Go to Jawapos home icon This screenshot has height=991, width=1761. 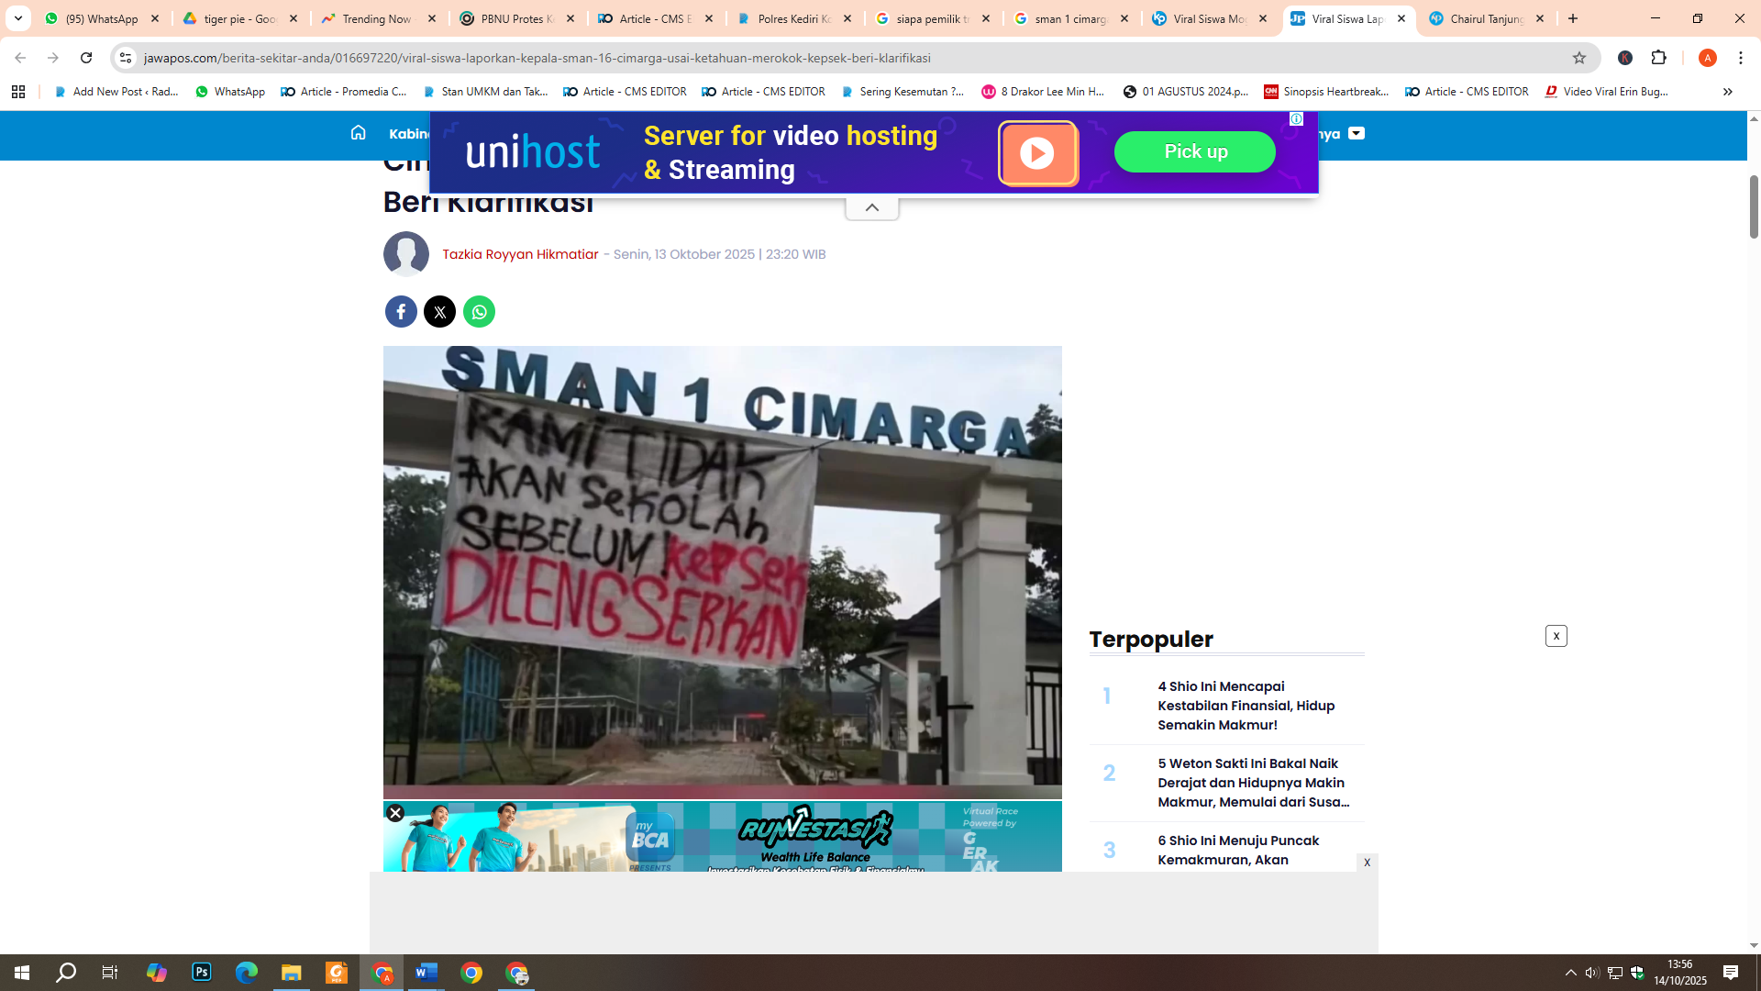[x=358, y=133]
